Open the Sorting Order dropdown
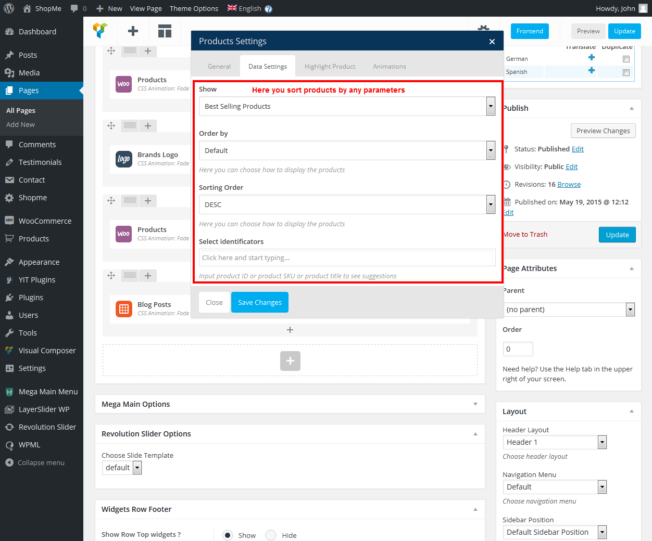Screen dimensions: 652x541 pos(347,204)
